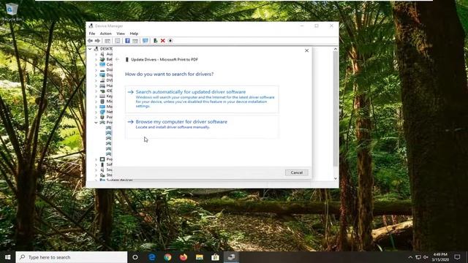Launch Firefox from the taskbar
This screenshot has width=468, height=263.
[184, 257]
